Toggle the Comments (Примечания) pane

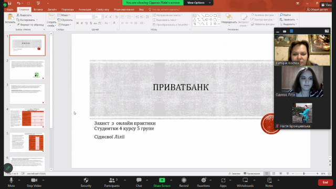251,174
